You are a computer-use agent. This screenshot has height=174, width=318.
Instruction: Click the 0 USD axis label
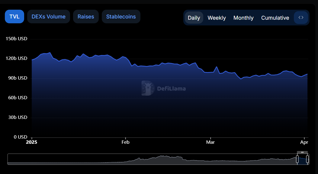click(x=21, y=137)
